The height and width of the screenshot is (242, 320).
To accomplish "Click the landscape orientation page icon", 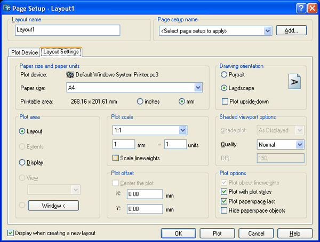I will tap(294, 81).
